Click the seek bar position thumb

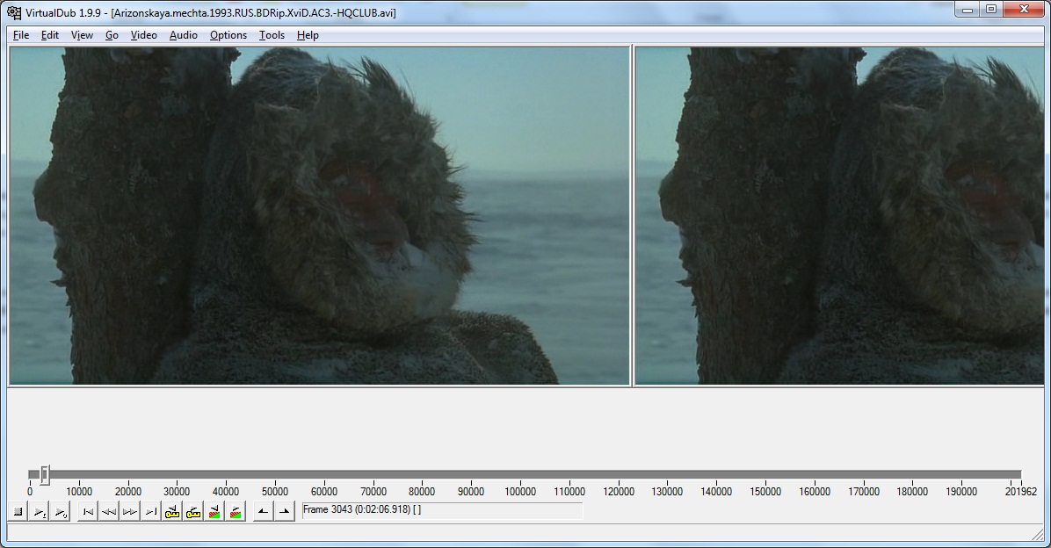pos(44,475)
